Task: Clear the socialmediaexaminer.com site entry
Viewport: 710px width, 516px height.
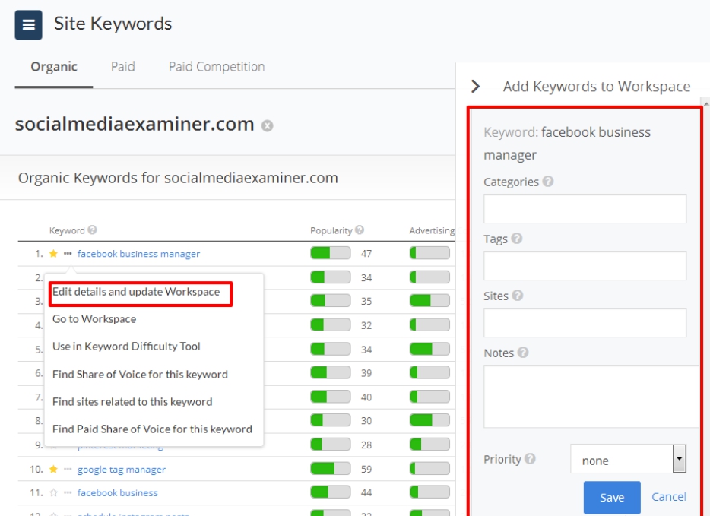Action: click(x=267, y=126)
